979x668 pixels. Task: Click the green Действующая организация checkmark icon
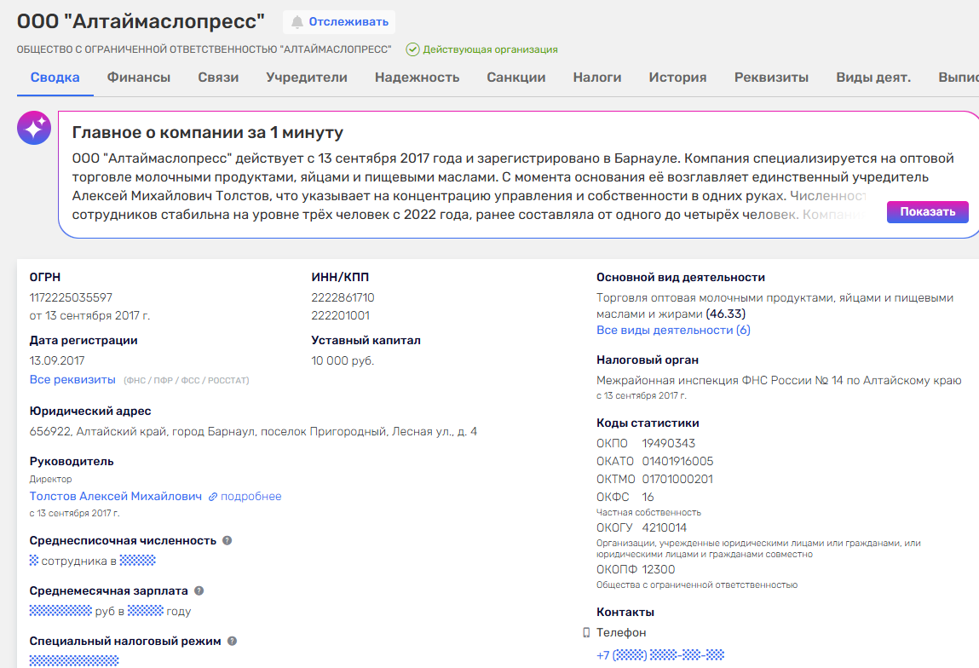point(412,49)
